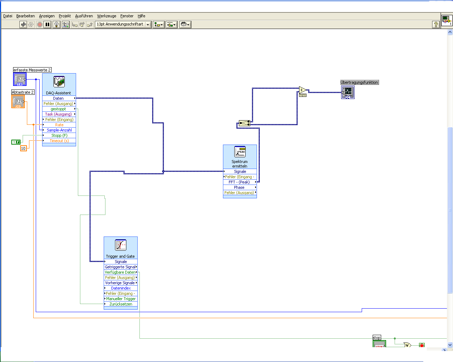Click the Stopp (F) input terminal
The height and width of the screenshot is (362, 453).
point(59,135)
